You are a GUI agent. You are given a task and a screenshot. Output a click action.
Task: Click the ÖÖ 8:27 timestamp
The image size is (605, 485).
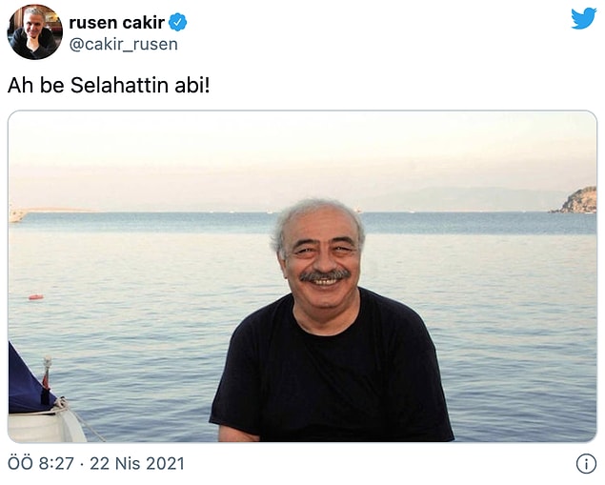tap(41, 463)
